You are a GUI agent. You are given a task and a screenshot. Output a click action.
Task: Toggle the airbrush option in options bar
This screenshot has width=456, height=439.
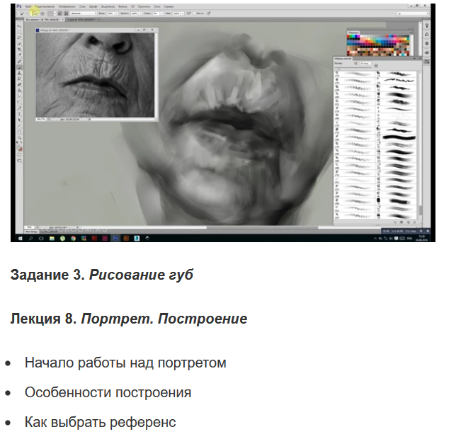[x=188, y=13]
